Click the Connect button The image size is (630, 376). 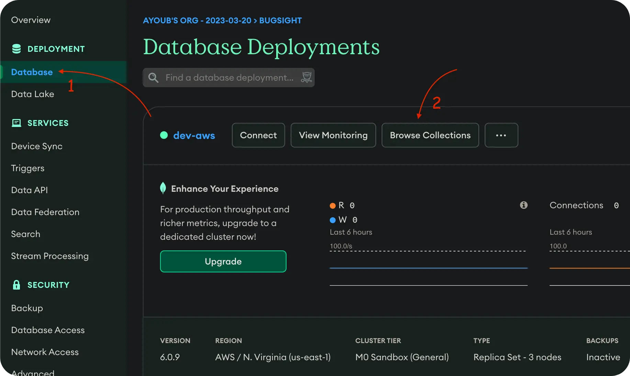tap(258, 135)
